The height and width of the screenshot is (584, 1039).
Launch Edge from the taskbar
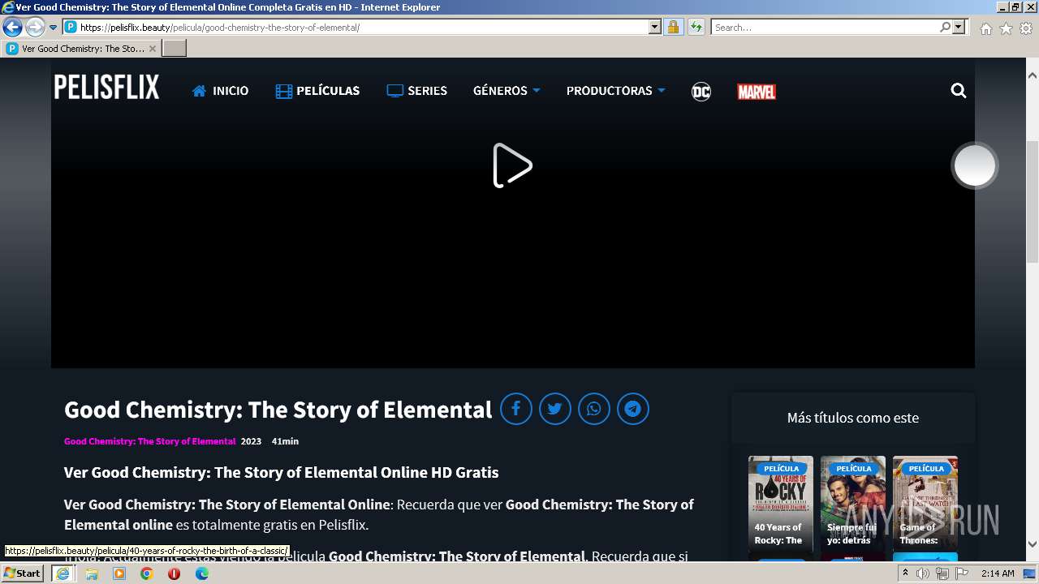tap(202, 573)
